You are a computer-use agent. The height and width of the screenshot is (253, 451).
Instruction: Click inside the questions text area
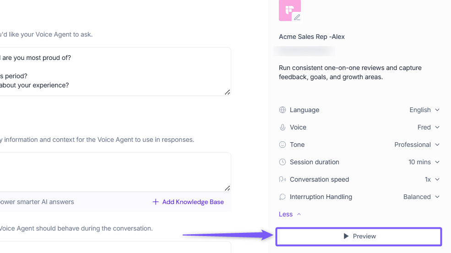tap(114, 71)
